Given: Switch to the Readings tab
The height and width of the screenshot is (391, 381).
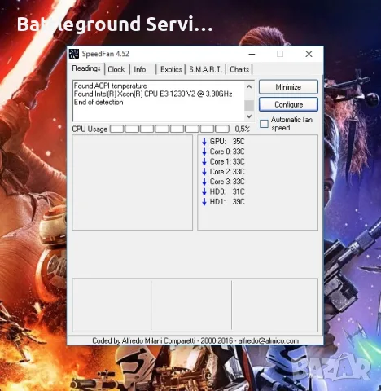Looking at the screenshot, I should coord(86,68).
